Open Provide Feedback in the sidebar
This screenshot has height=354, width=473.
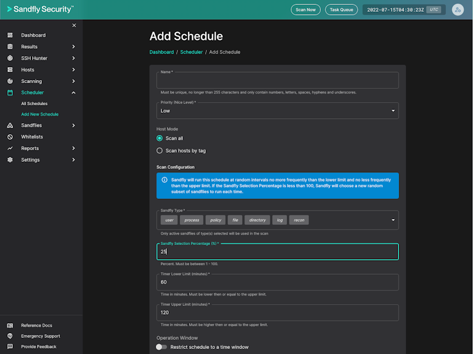(39, 347)
